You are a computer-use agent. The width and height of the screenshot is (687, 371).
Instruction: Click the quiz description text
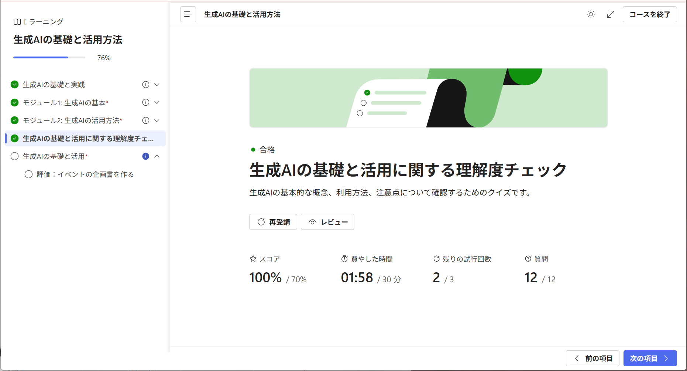pos(391,193)
